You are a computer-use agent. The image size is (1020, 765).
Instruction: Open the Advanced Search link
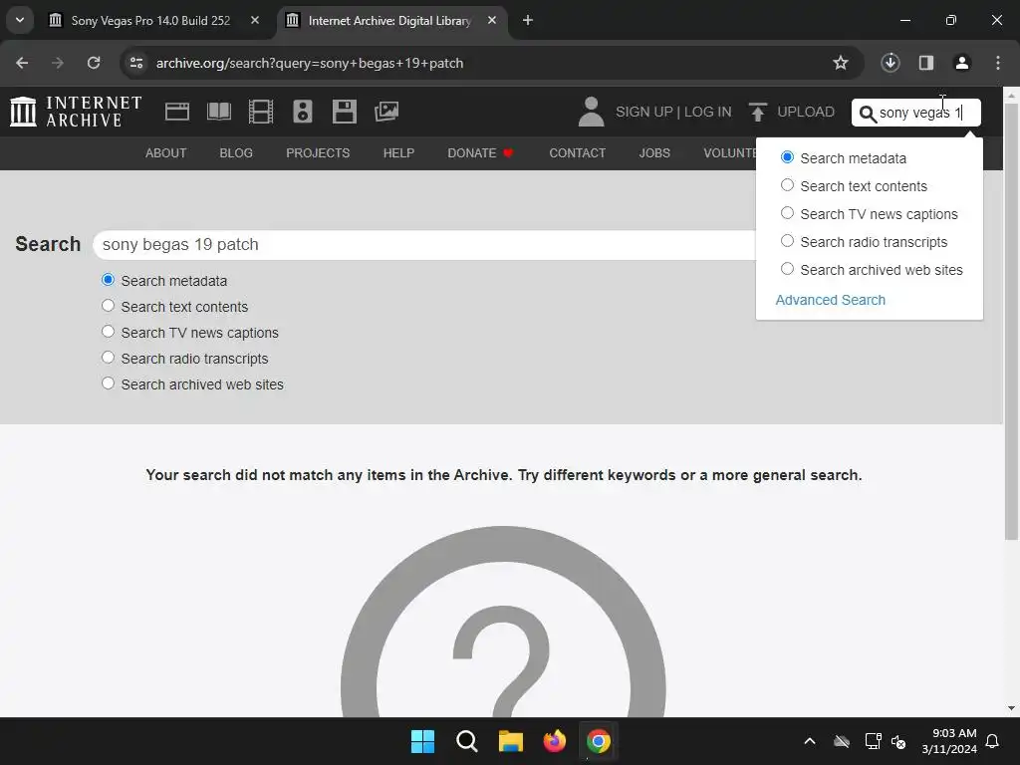click(830, 300)
